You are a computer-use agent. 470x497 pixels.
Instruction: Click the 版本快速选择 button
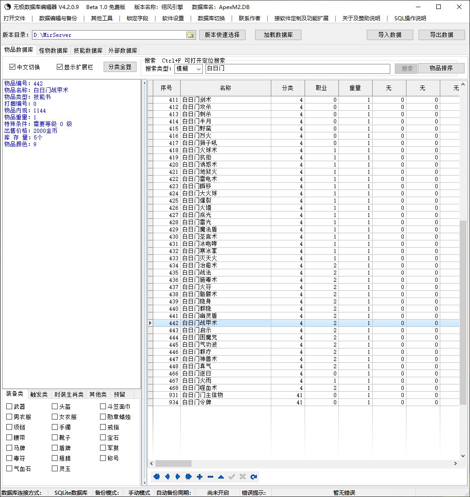(222, 35)
